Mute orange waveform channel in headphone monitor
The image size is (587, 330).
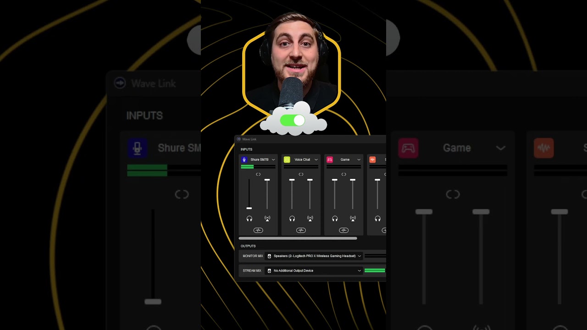(x=377, y=219)
